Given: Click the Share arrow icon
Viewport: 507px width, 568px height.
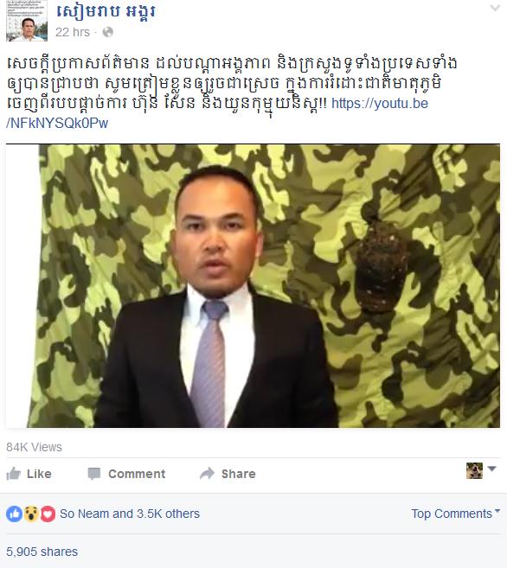Looking at the screenshot, I should (x=208, y=473).
